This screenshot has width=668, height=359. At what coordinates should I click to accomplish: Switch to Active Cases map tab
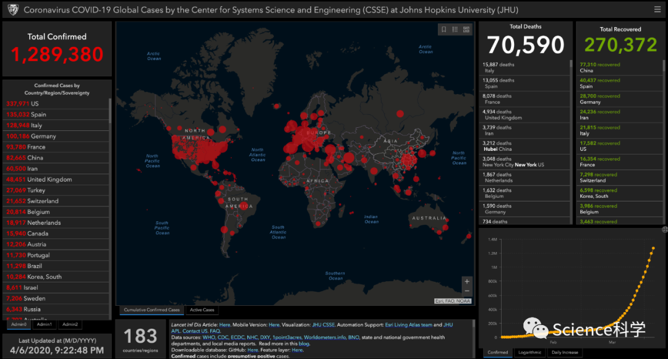point(202,310)
